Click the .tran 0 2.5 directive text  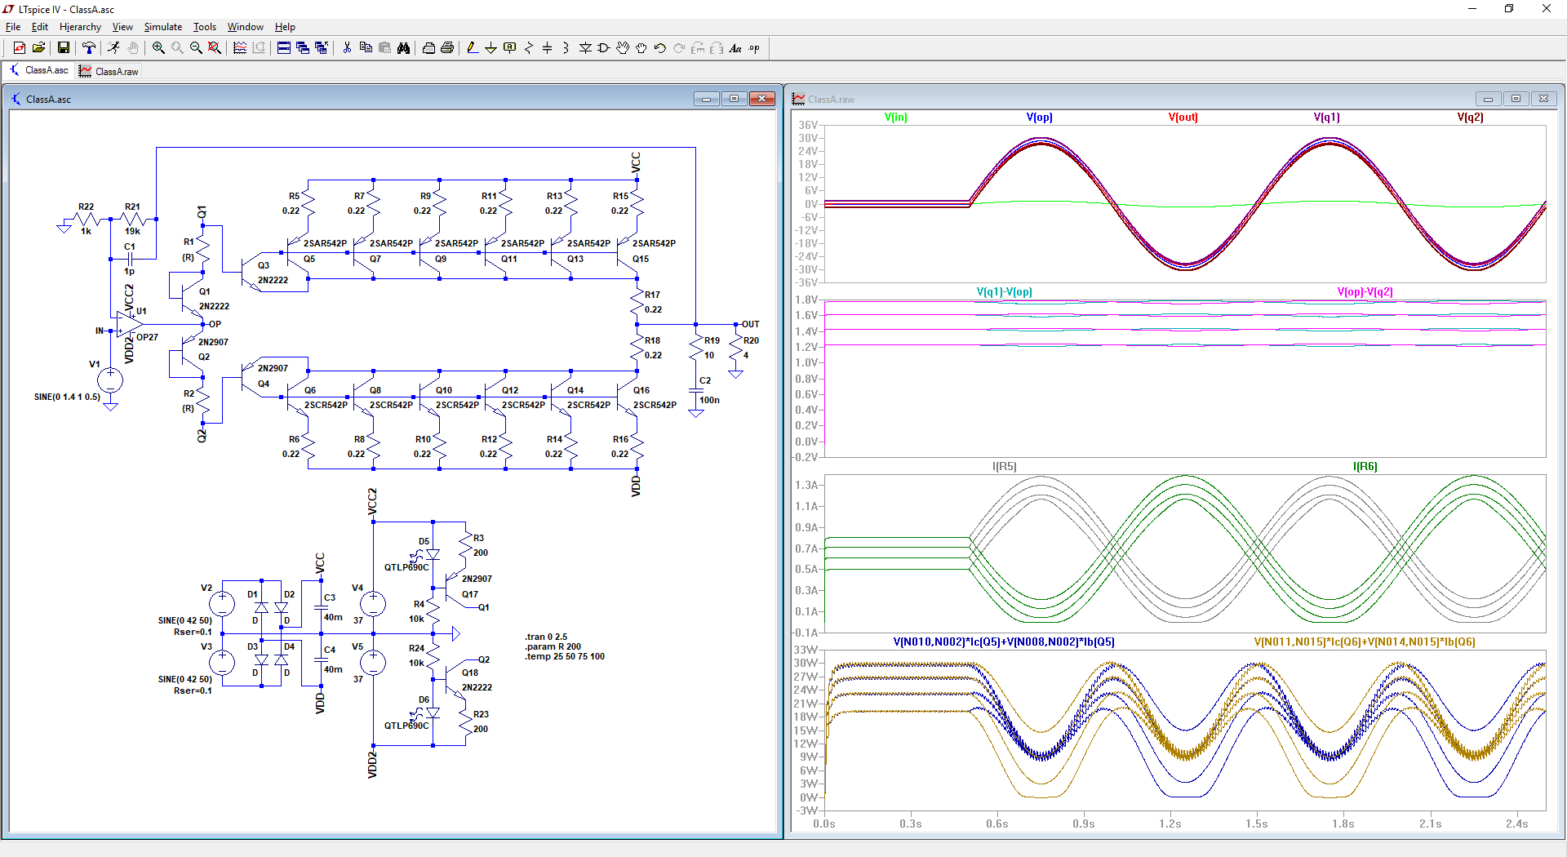546,637
